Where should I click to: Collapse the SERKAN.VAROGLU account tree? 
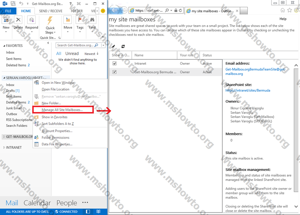pyautogui.click(x=4, y=78)
